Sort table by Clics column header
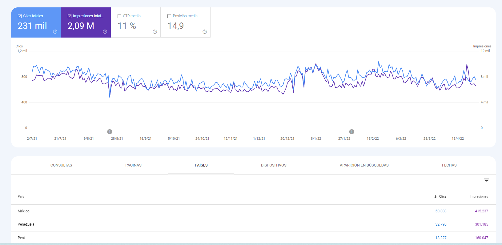502x245 pixels. pyautogui.click(x=443, y=196)
